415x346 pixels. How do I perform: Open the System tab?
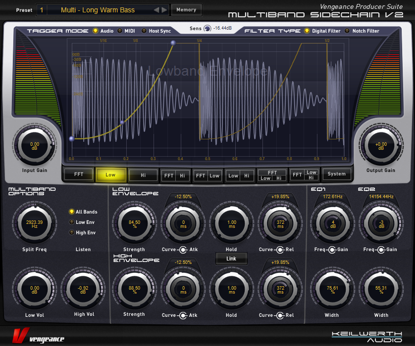point(337,174)
